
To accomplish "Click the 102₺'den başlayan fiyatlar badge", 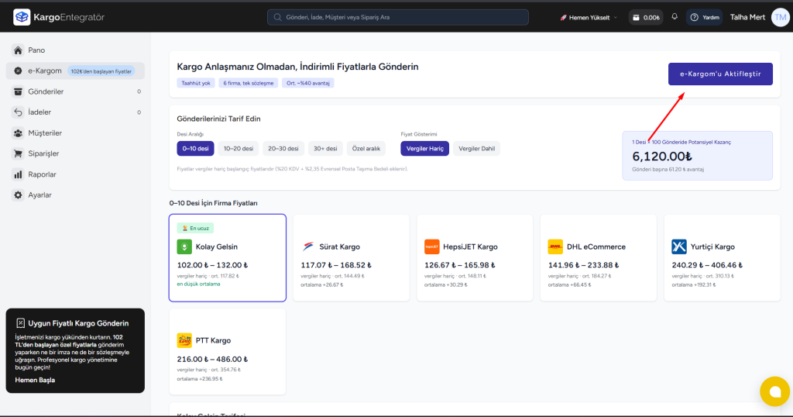I will (101, 71).
